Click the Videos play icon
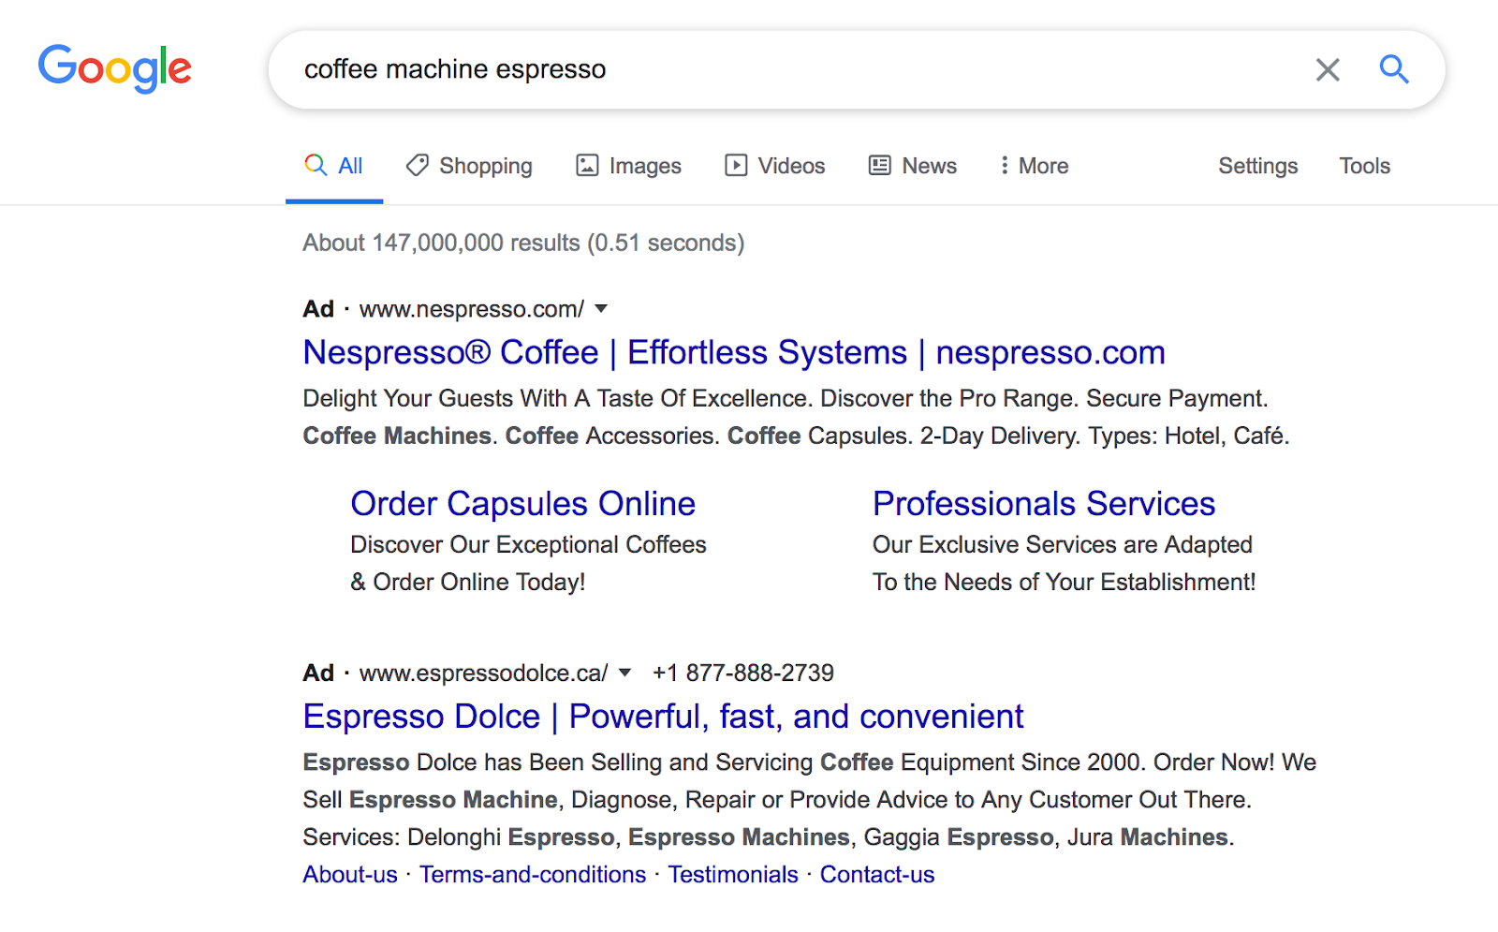 click(x=736, y=166)
